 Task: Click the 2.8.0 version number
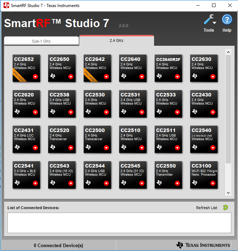pyautogui.click(x=123, y=26)
